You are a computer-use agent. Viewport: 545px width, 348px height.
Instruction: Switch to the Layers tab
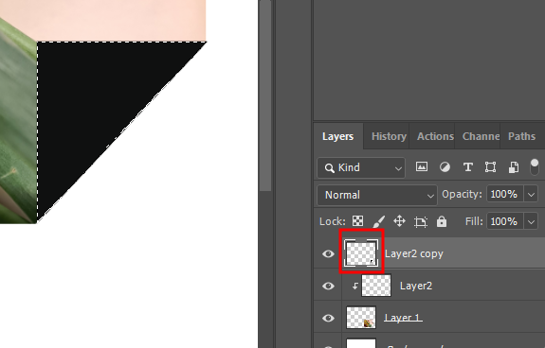[337, 136]
